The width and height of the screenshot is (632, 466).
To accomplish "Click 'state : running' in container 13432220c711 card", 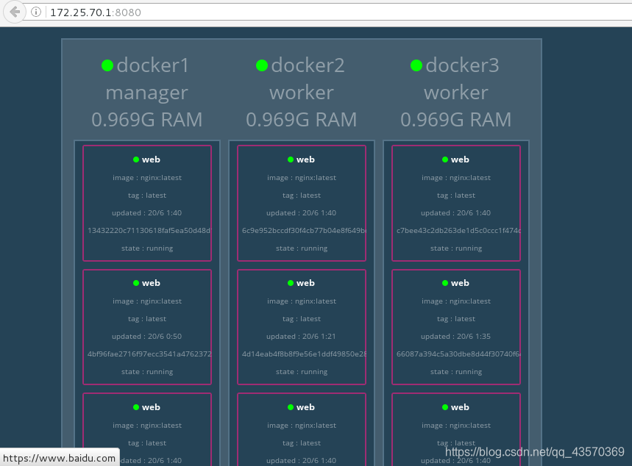I will click(x=147, y=248).
